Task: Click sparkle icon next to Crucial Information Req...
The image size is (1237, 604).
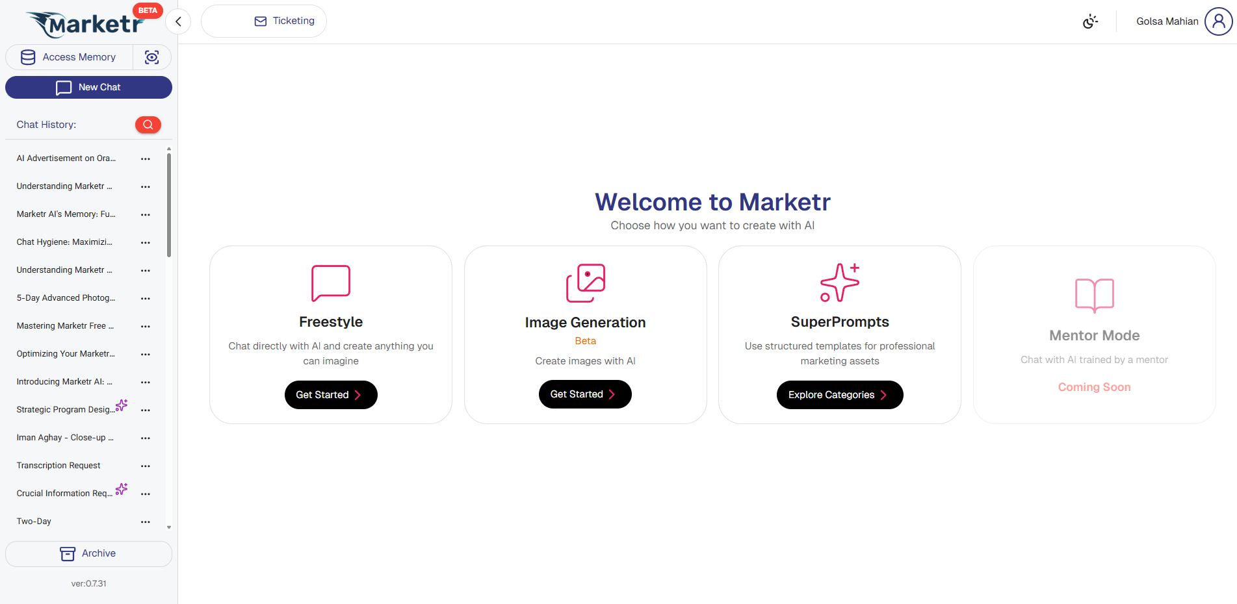Action: coord(122,489)
